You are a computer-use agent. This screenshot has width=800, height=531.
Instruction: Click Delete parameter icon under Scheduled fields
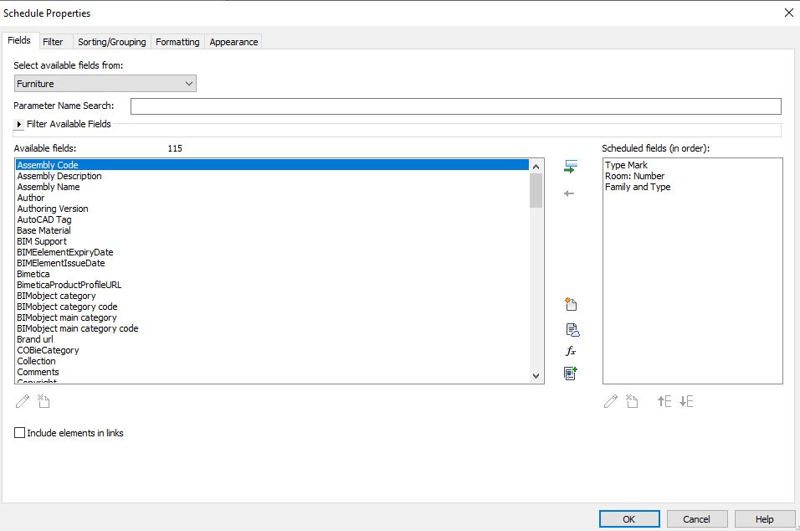click(x=632, y=401)
